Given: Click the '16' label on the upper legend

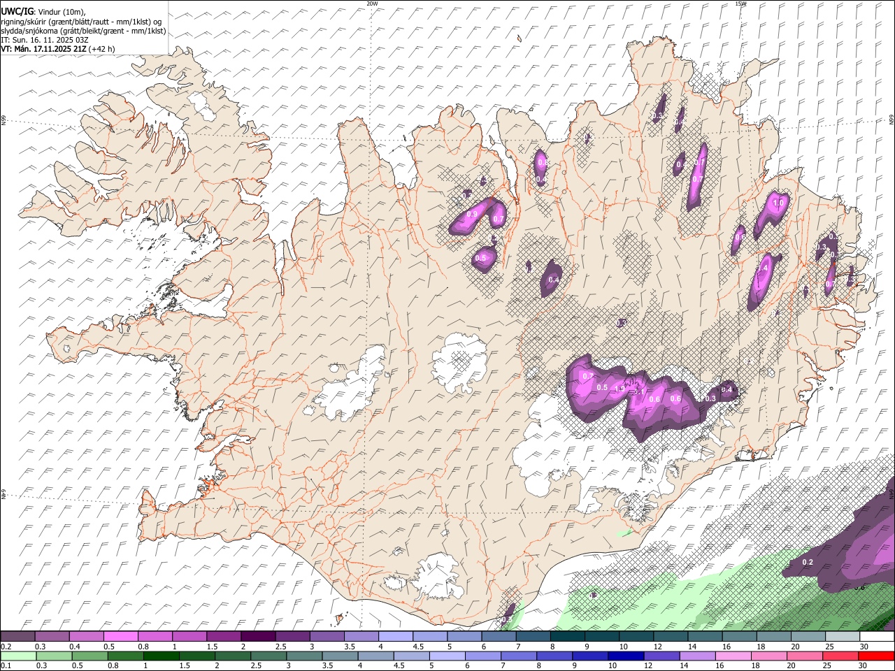Looking at the screenshot, I should coord(726,647).
